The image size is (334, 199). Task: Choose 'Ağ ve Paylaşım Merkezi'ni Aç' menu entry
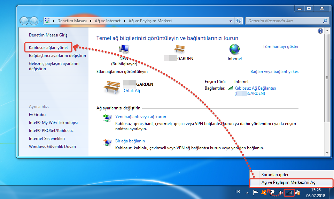tap(288, 182)
